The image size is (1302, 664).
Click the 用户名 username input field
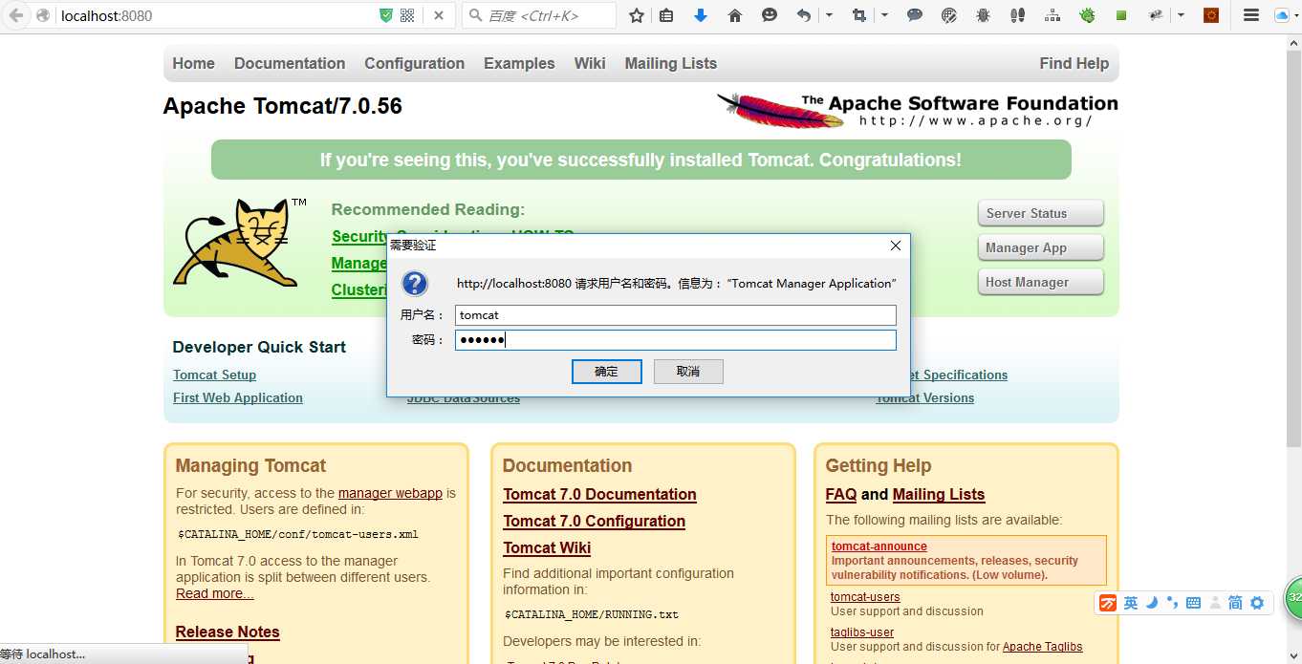(675, 315)
